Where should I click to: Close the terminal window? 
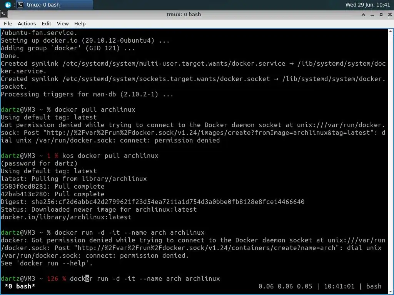[390, 15]
